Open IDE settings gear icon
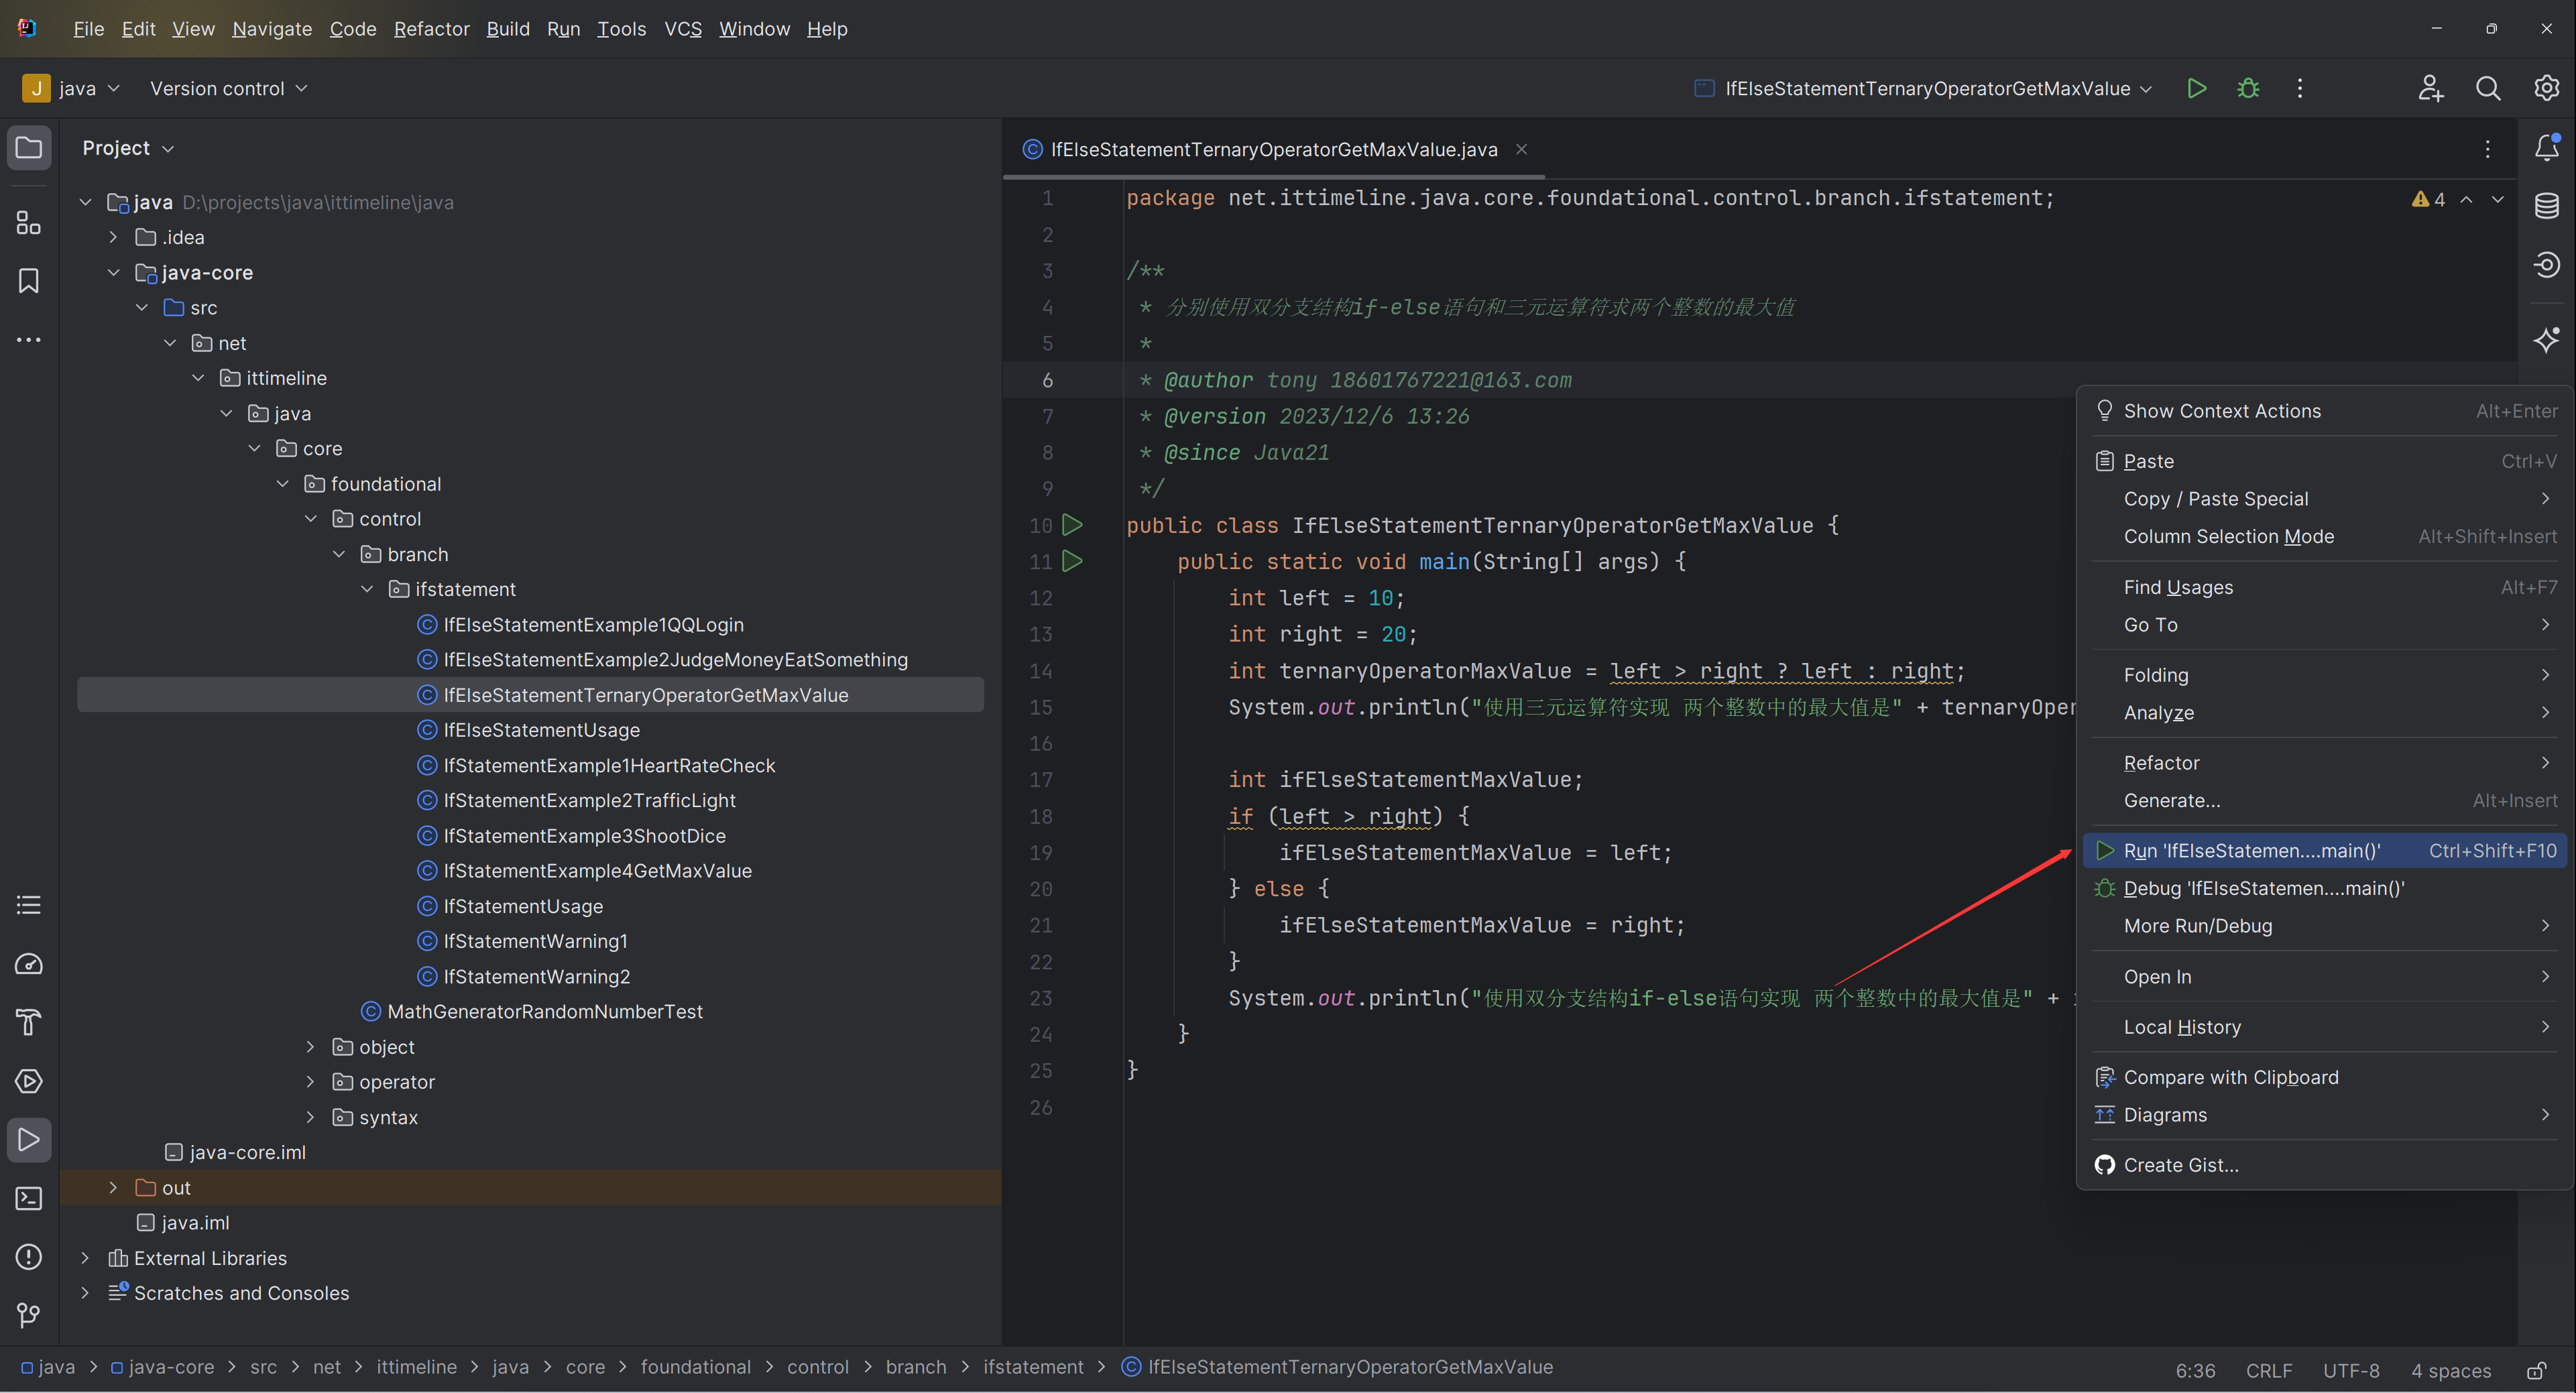This screenshot has width=2576, height=1393. tap(2546, 88)
